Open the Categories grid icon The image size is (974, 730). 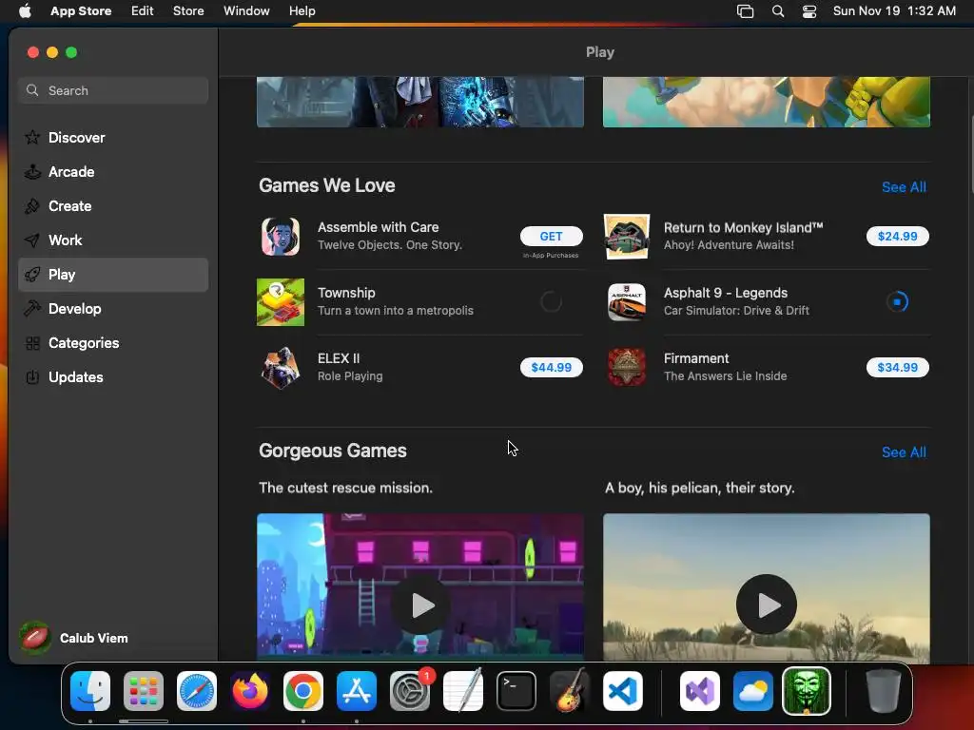32,342
